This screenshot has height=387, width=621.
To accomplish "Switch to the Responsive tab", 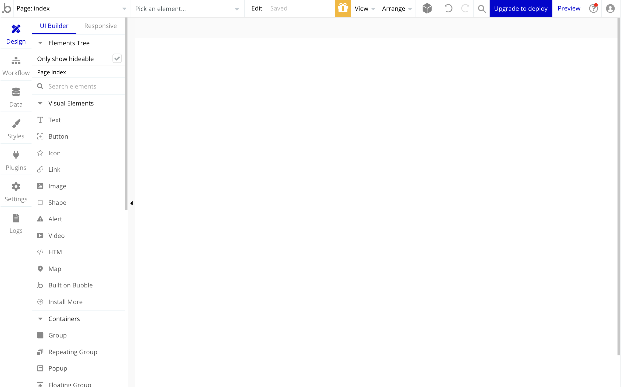I will click(100, 25).
